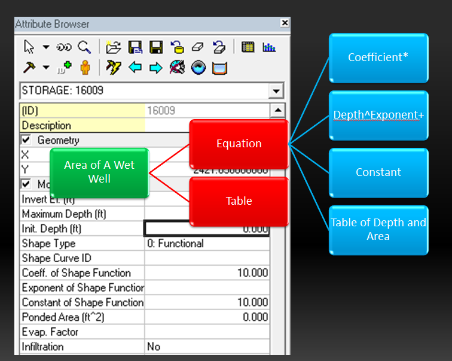Image resolution: width=452 pixels, height=361 pixels.
Task: Select the Constant of Shape Function label
Action: coord(83,302)
